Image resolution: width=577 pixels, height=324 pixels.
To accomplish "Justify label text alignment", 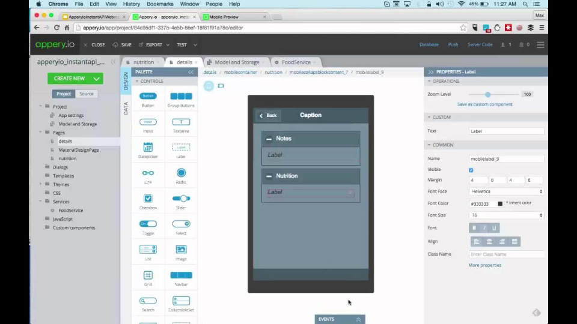I will coord(514,242).
